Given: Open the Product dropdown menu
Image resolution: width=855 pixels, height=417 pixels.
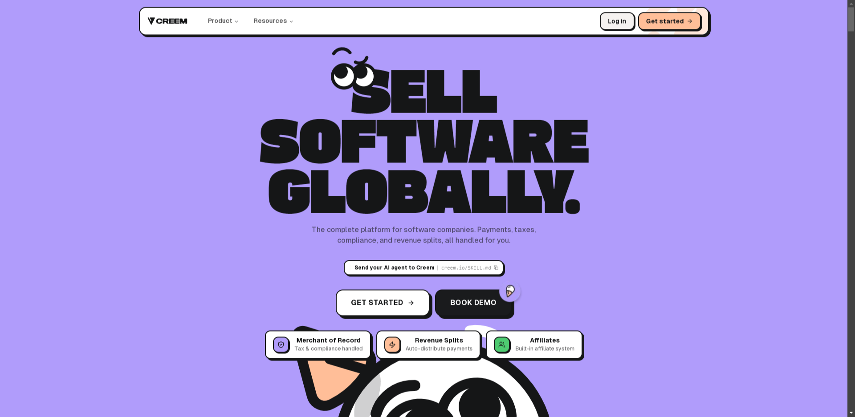Looking at the screenshot, I should click(x=223, y=21).
